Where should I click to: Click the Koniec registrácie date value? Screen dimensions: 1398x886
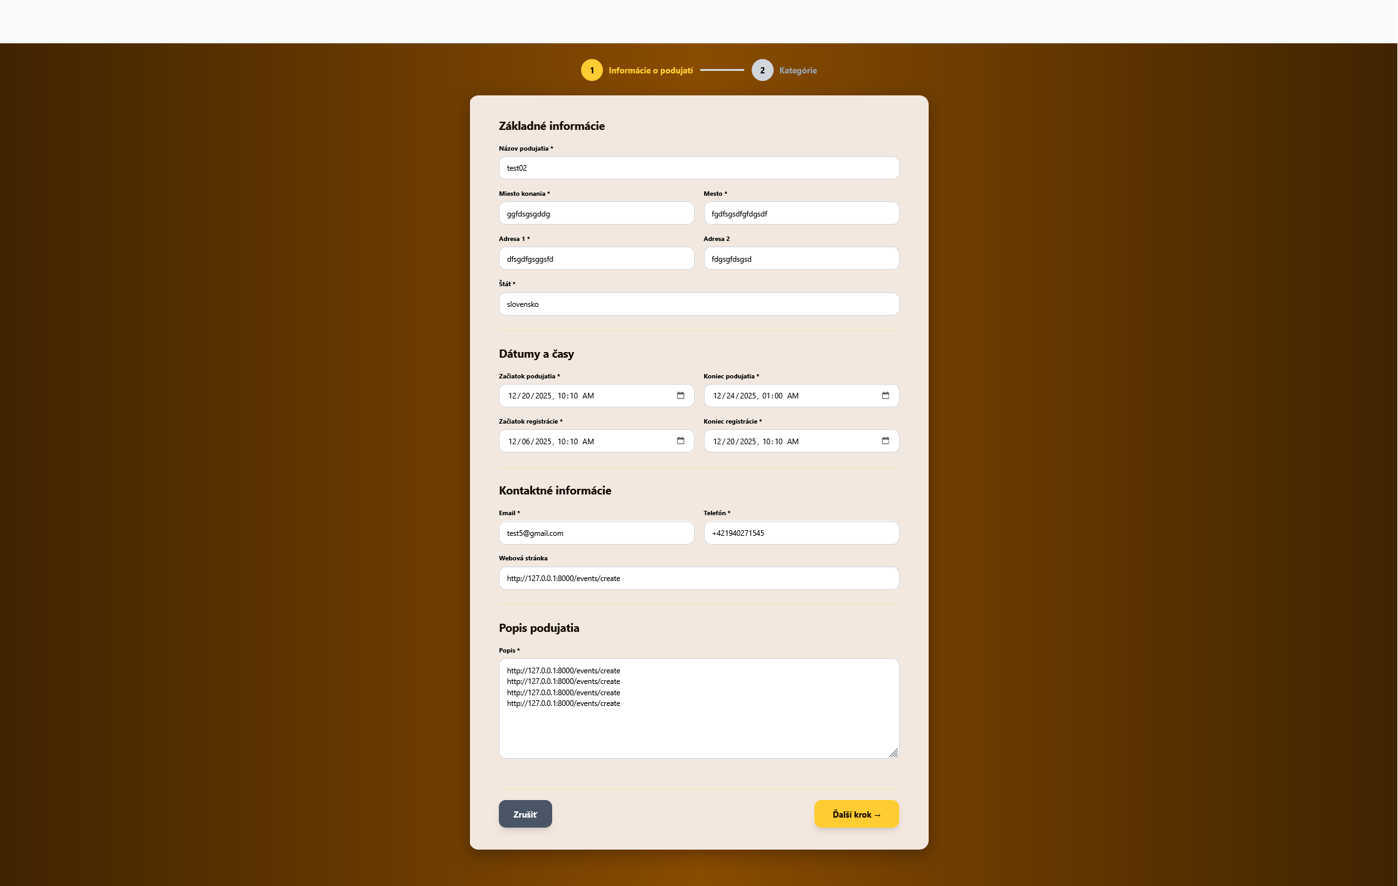755,442
